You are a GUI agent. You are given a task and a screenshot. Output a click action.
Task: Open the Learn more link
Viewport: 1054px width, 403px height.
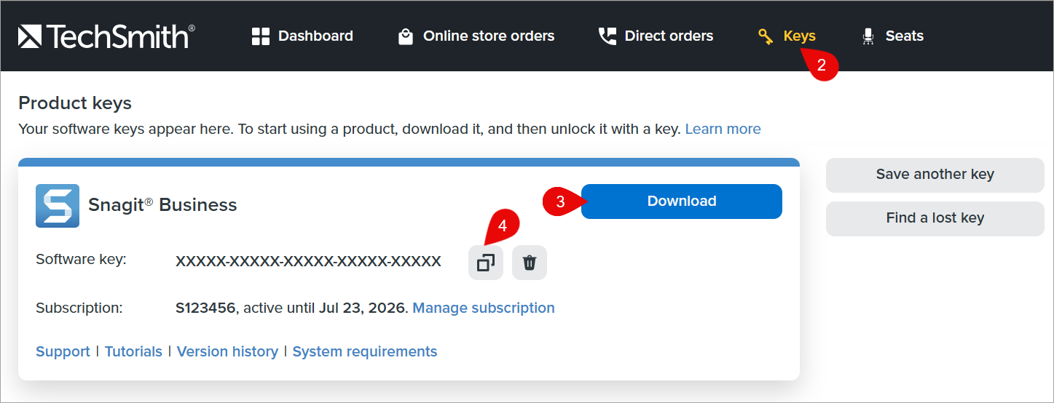point(723,129)
